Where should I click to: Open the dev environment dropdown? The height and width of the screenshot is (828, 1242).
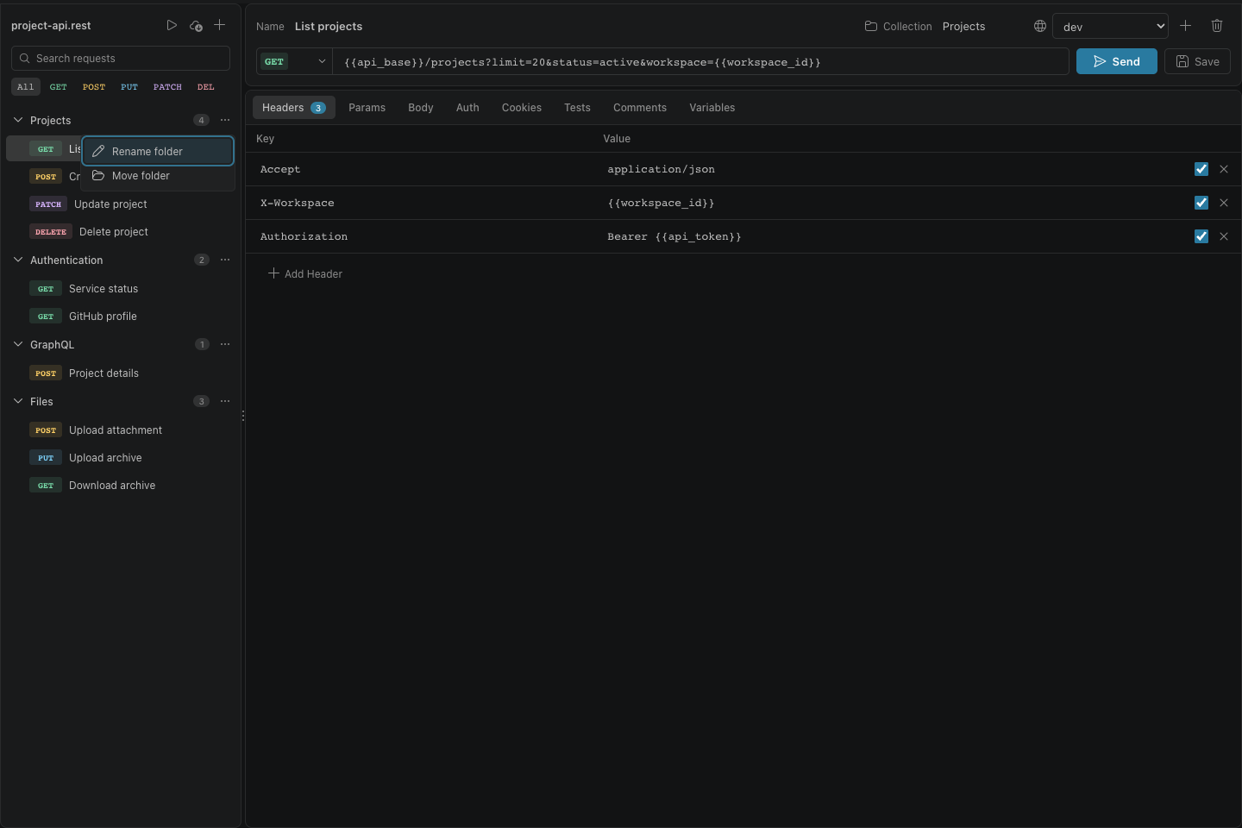pyautogui.click(x=1110, y=26)
